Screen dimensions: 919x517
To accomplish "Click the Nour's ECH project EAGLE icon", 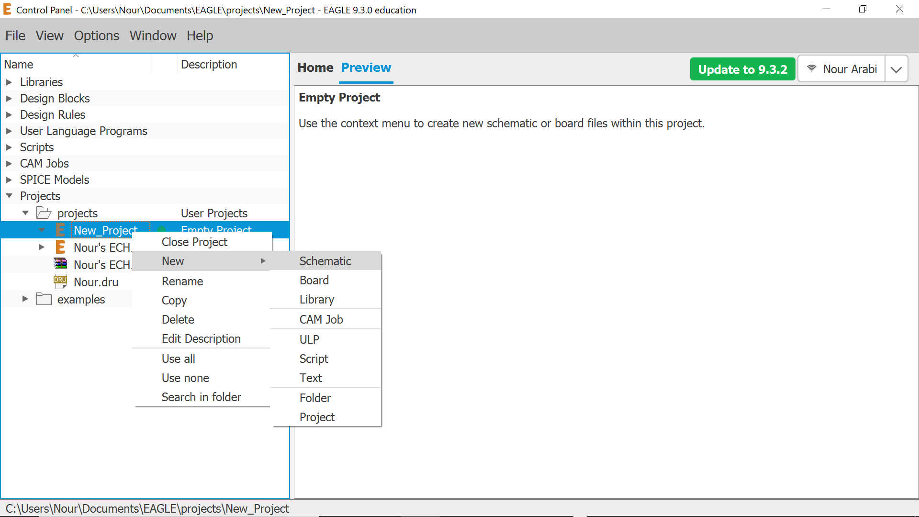I will [60, 247].
